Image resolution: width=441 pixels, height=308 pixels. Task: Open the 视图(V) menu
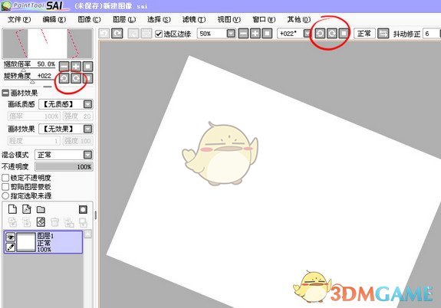[229, 19]
